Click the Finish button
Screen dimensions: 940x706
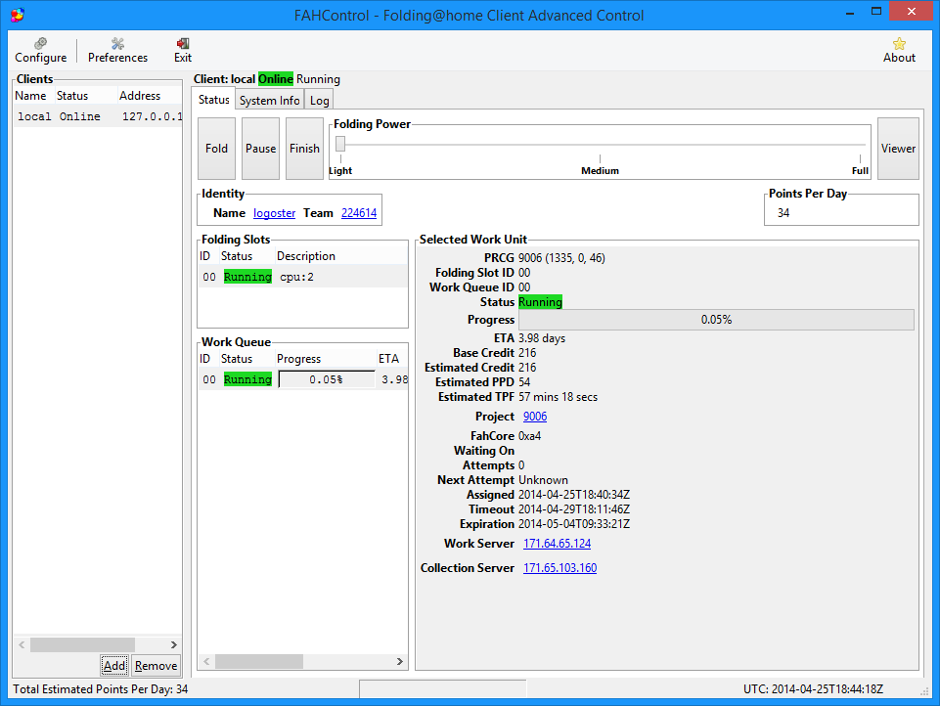[x=304, y=149]
